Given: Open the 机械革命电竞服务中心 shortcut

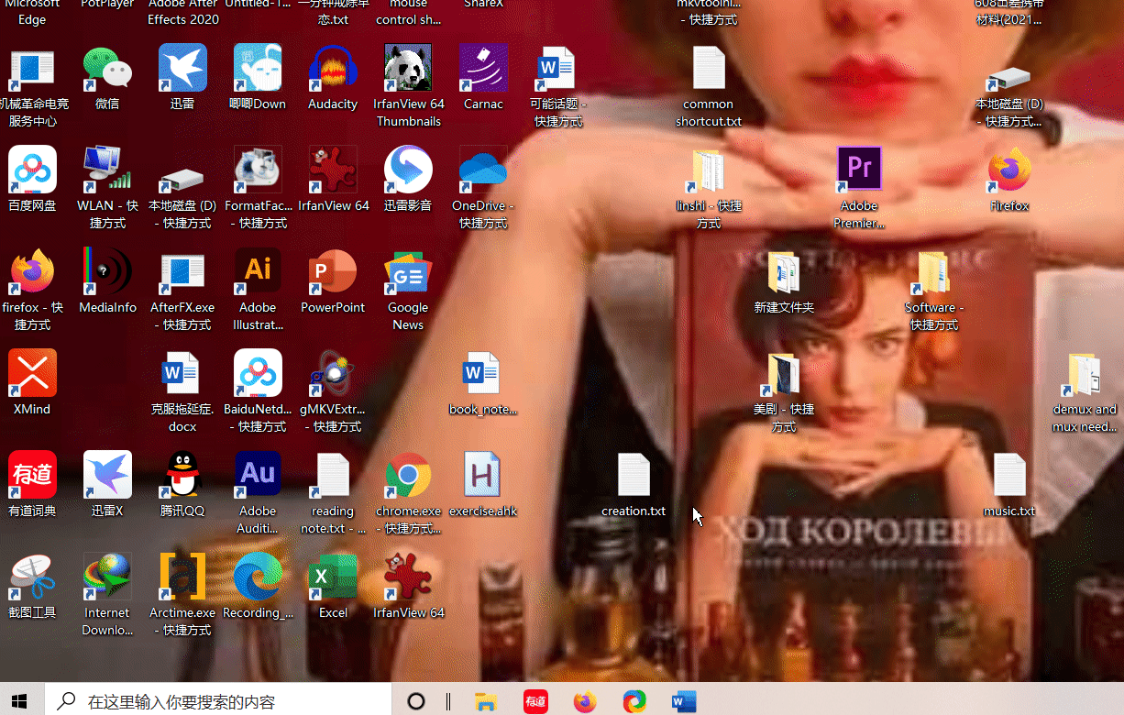Looking at the screenshot, I should (x=32, y=69).
